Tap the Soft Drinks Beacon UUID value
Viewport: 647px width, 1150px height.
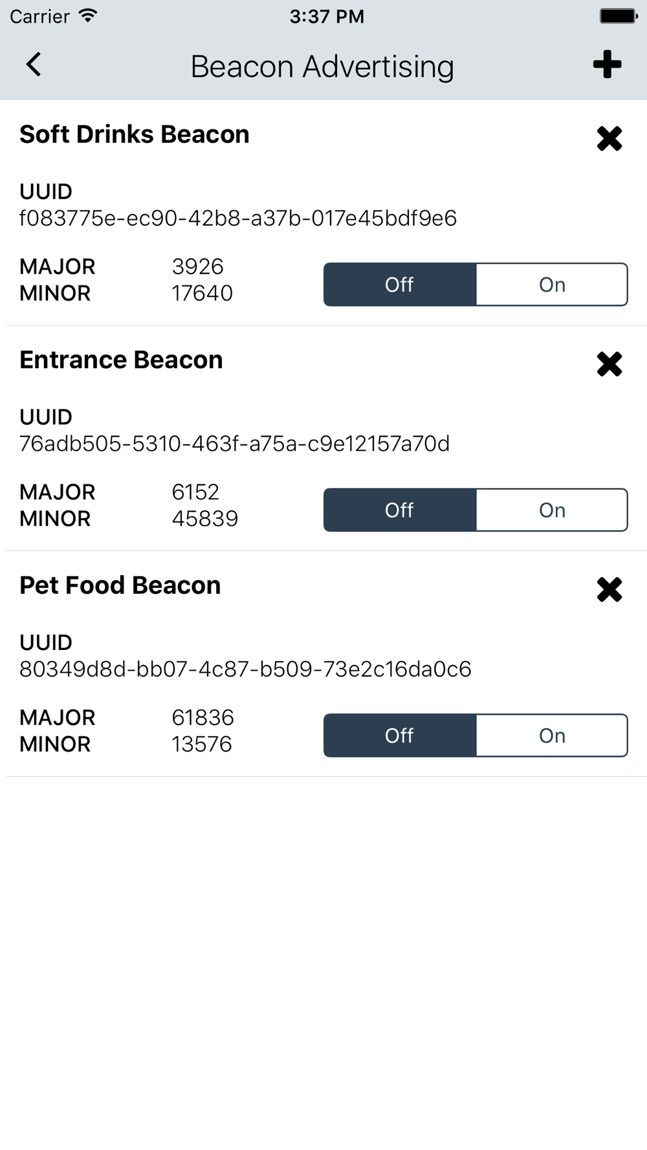pos(238,219)
